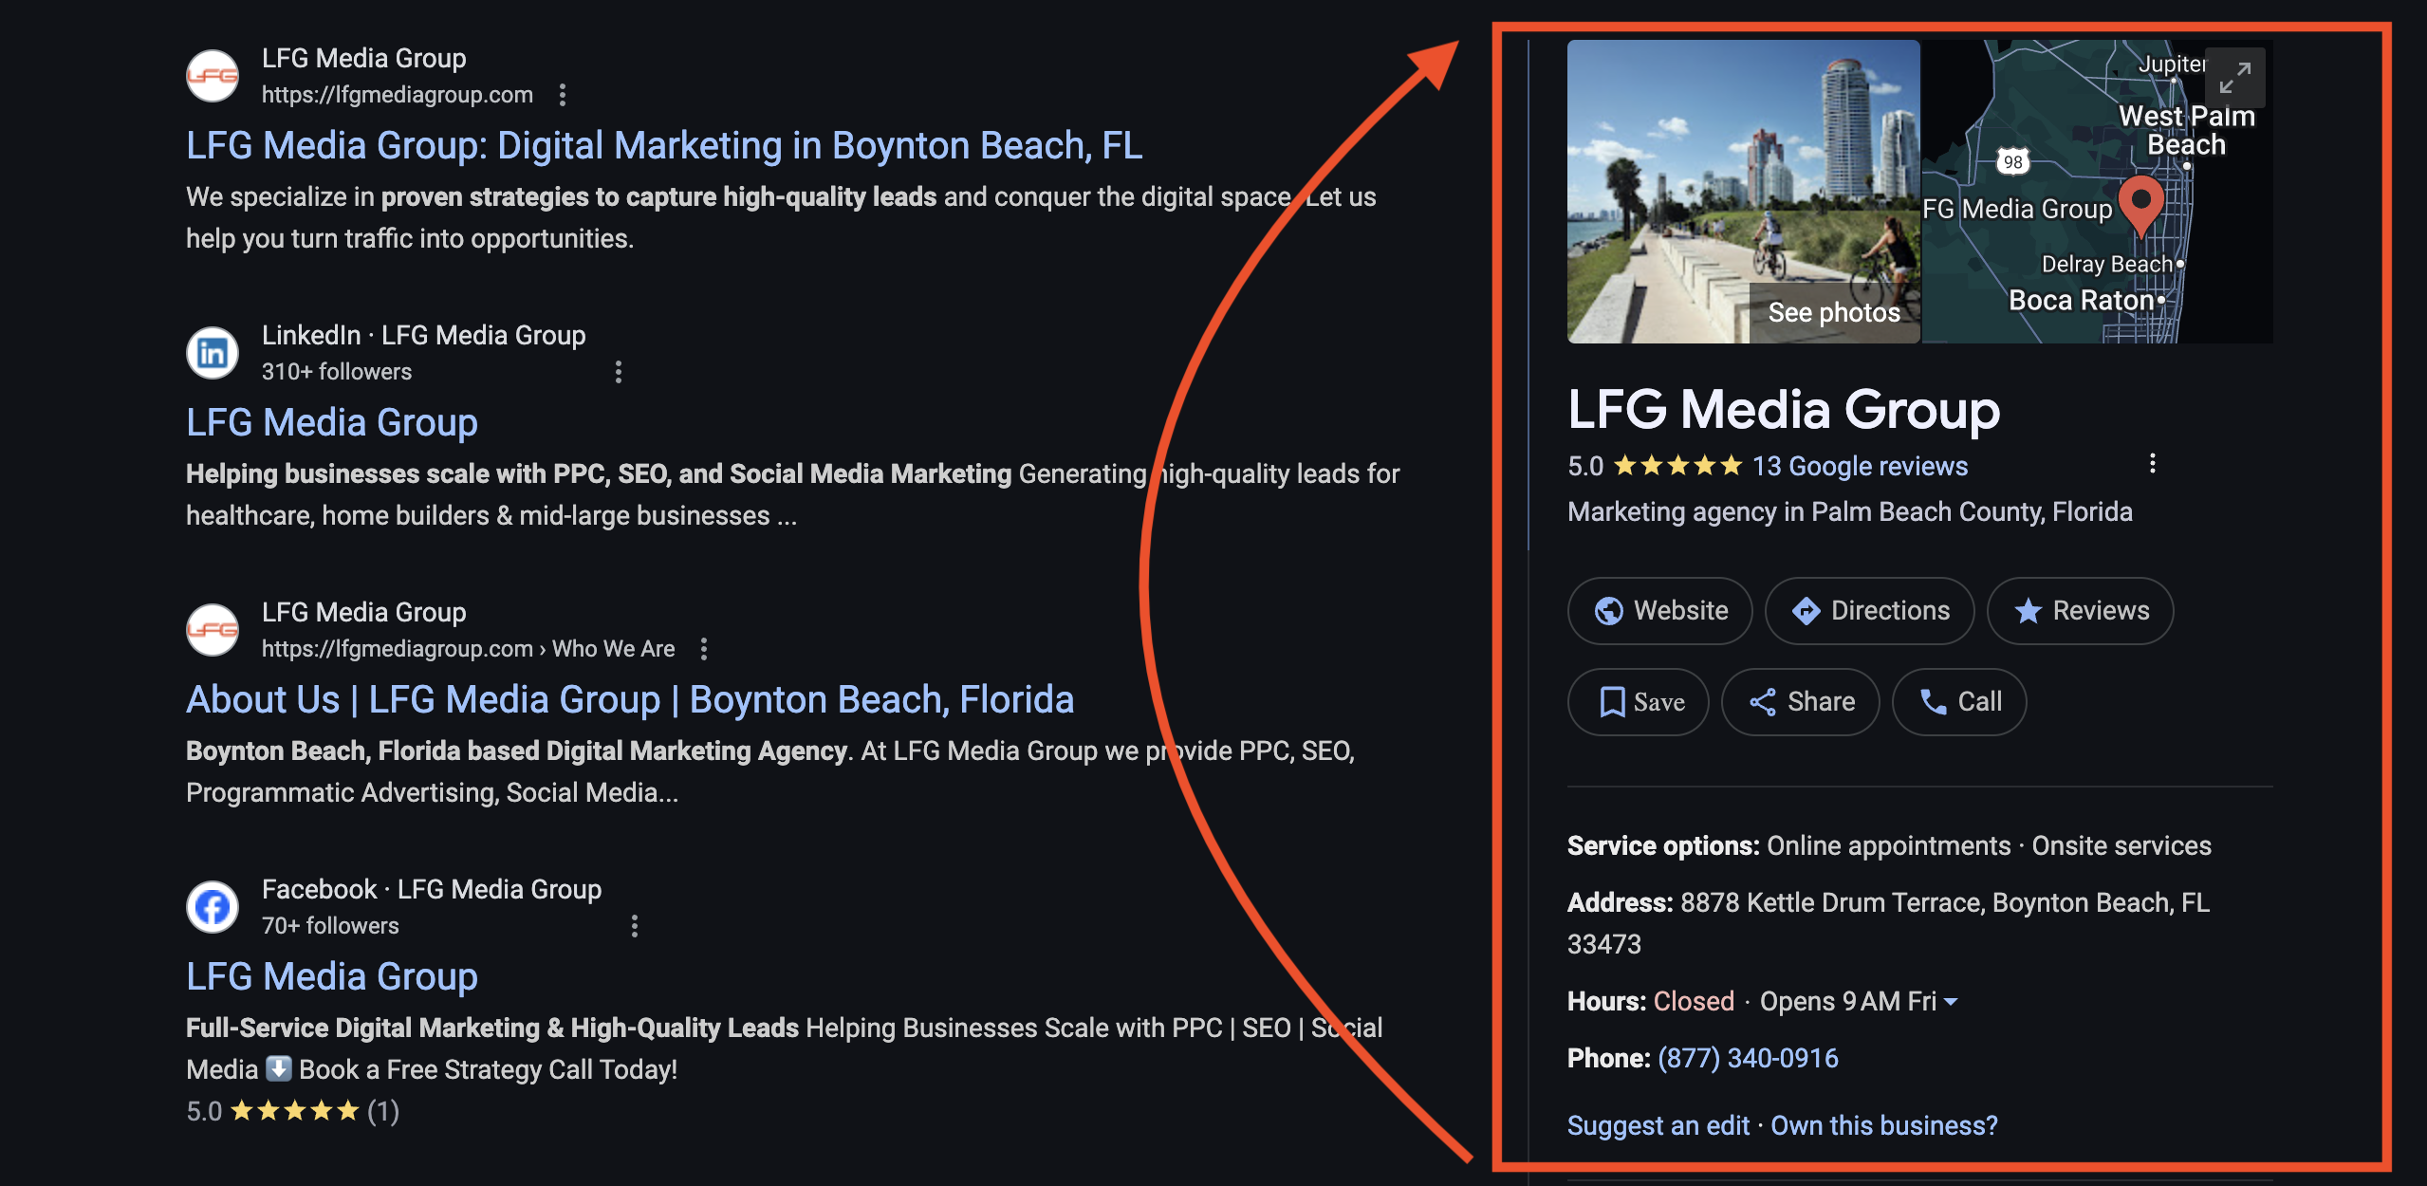Click Delray Beach label on map
Viewport: 2427px width, 1186px height.
[2106, 265]
